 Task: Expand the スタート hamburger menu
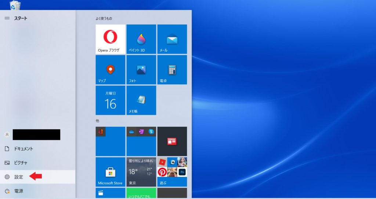point(7,18)
